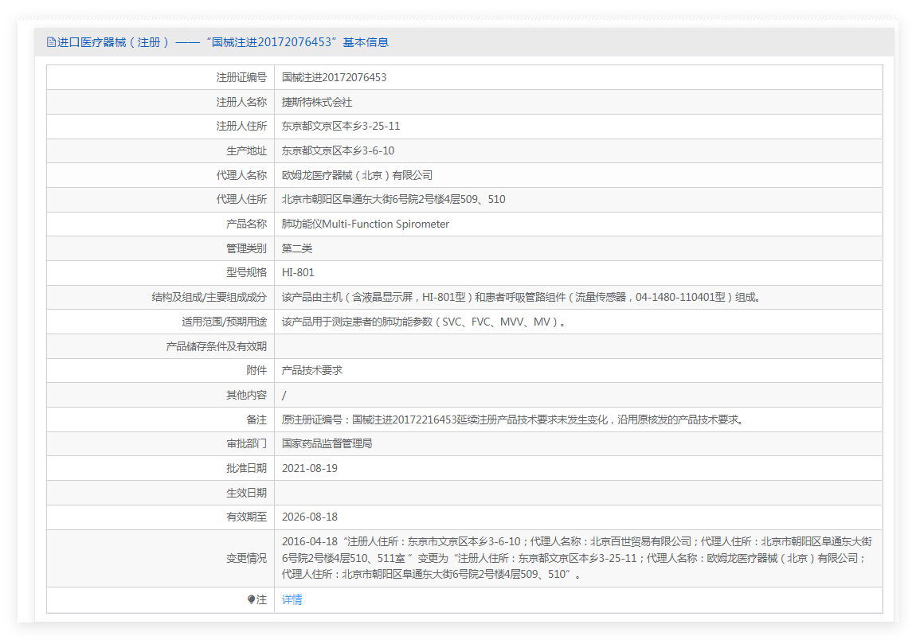This screenshot has width=916, height=640.
Task: Select the change record text starting 2016-04-18
Action: 577,558
